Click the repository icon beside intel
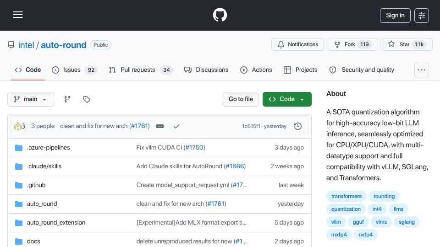 (11, 45)
